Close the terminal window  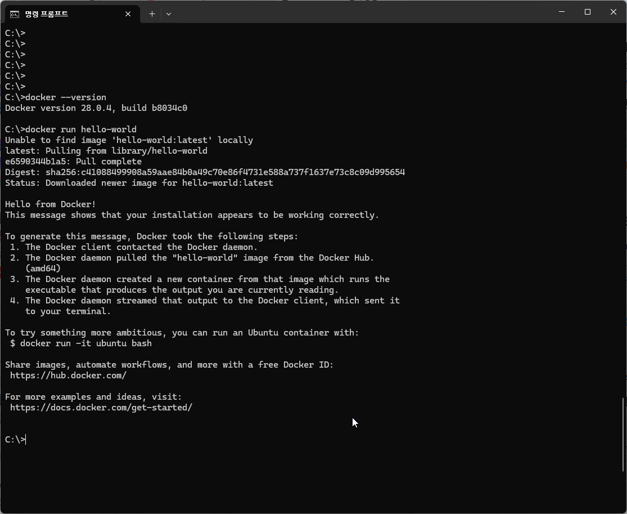click(614, 12)
